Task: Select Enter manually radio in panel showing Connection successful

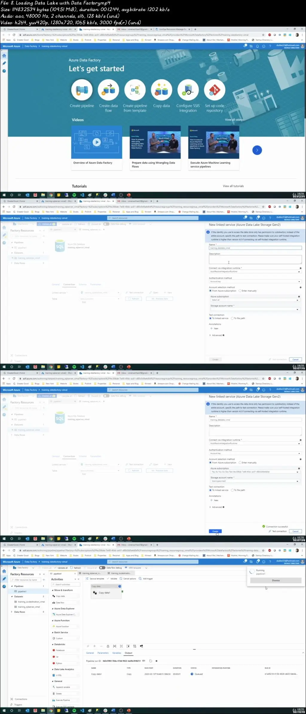Action: click(x=240, y=462)
